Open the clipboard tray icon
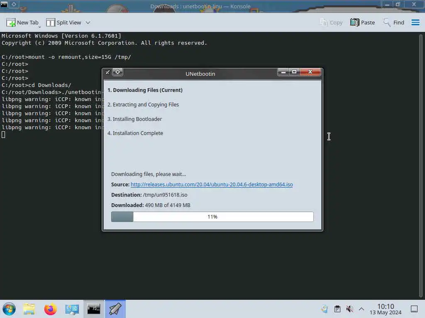425x318 pixels. 337,309
